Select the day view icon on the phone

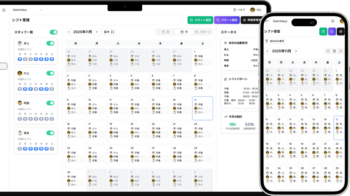pyautogui.click(x=328, y=51)
